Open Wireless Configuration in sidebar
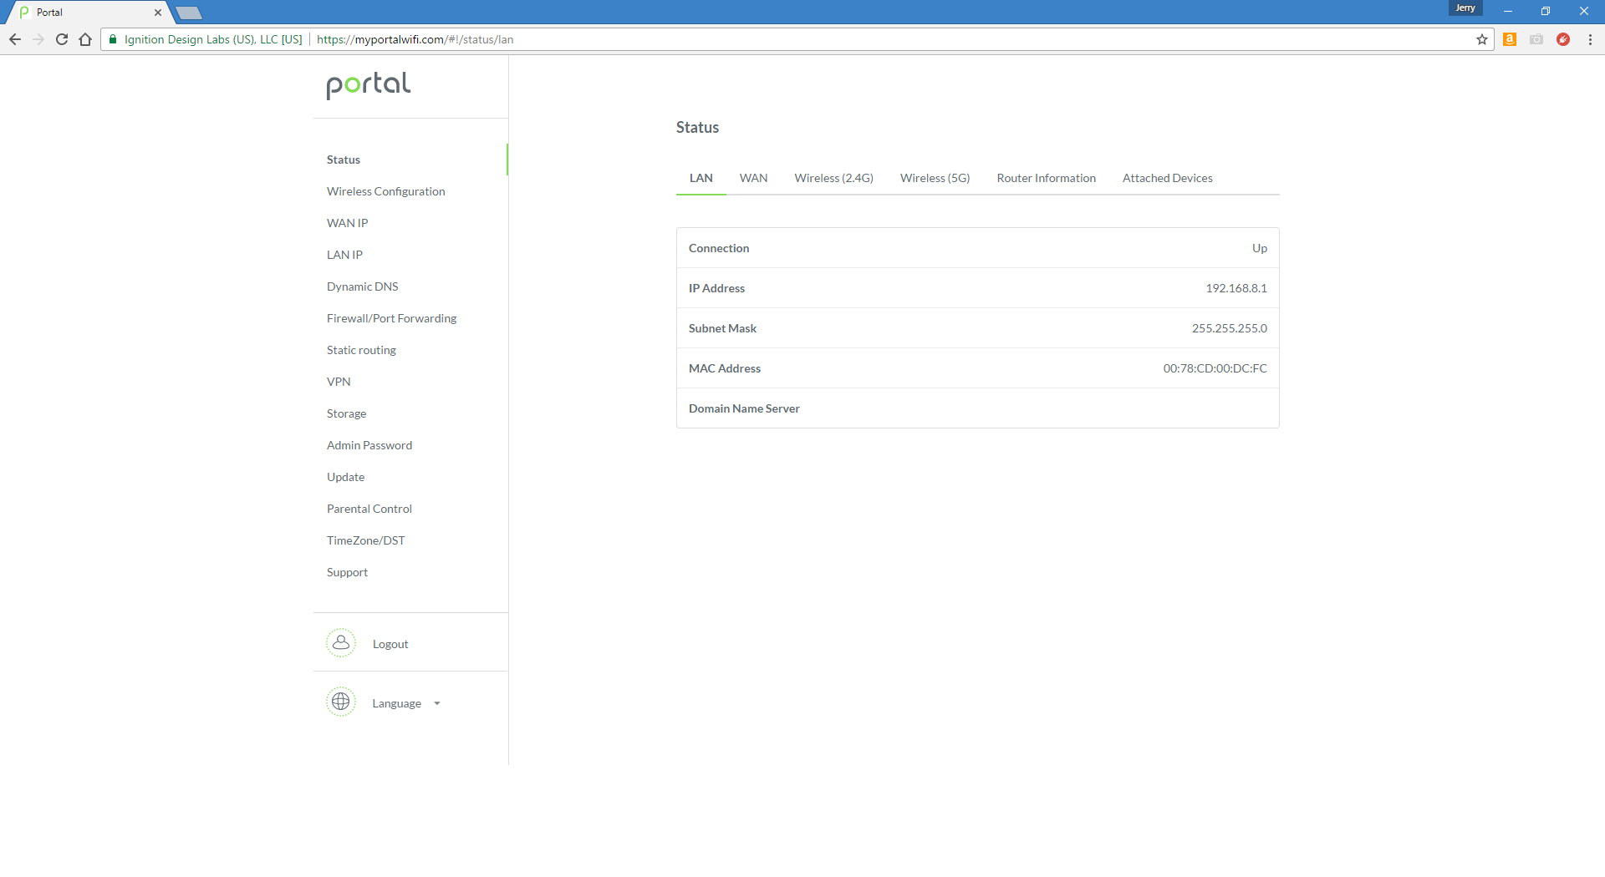 [386, 191]
